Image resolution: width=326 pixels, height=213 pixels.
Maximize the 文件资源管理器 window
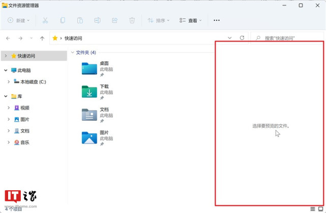tap(301, 6)
